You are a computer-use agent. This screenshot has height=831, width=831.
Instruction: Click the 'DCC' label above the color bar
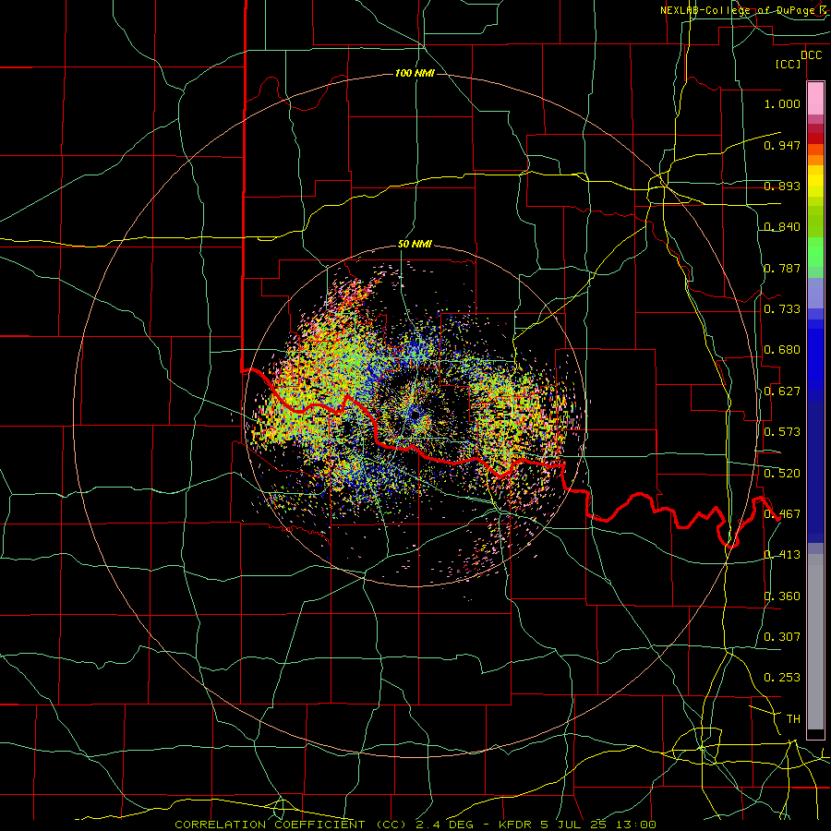click(x=811, y=55)
